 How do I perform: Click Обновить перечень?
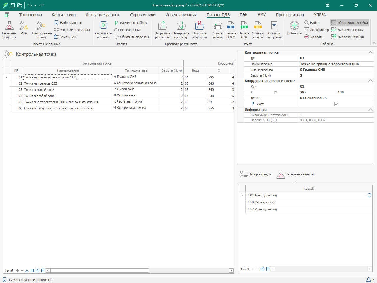pos(132,37)
